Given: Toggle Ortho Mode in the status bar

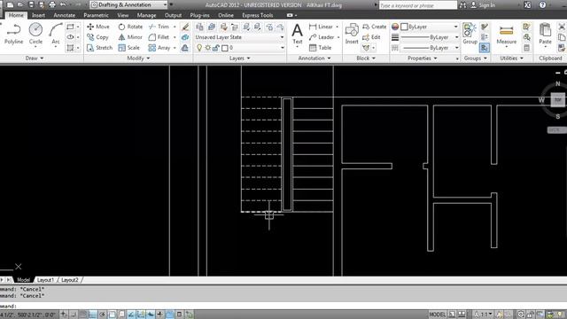Looking at the screenshot, I should [x=92, y=315].
